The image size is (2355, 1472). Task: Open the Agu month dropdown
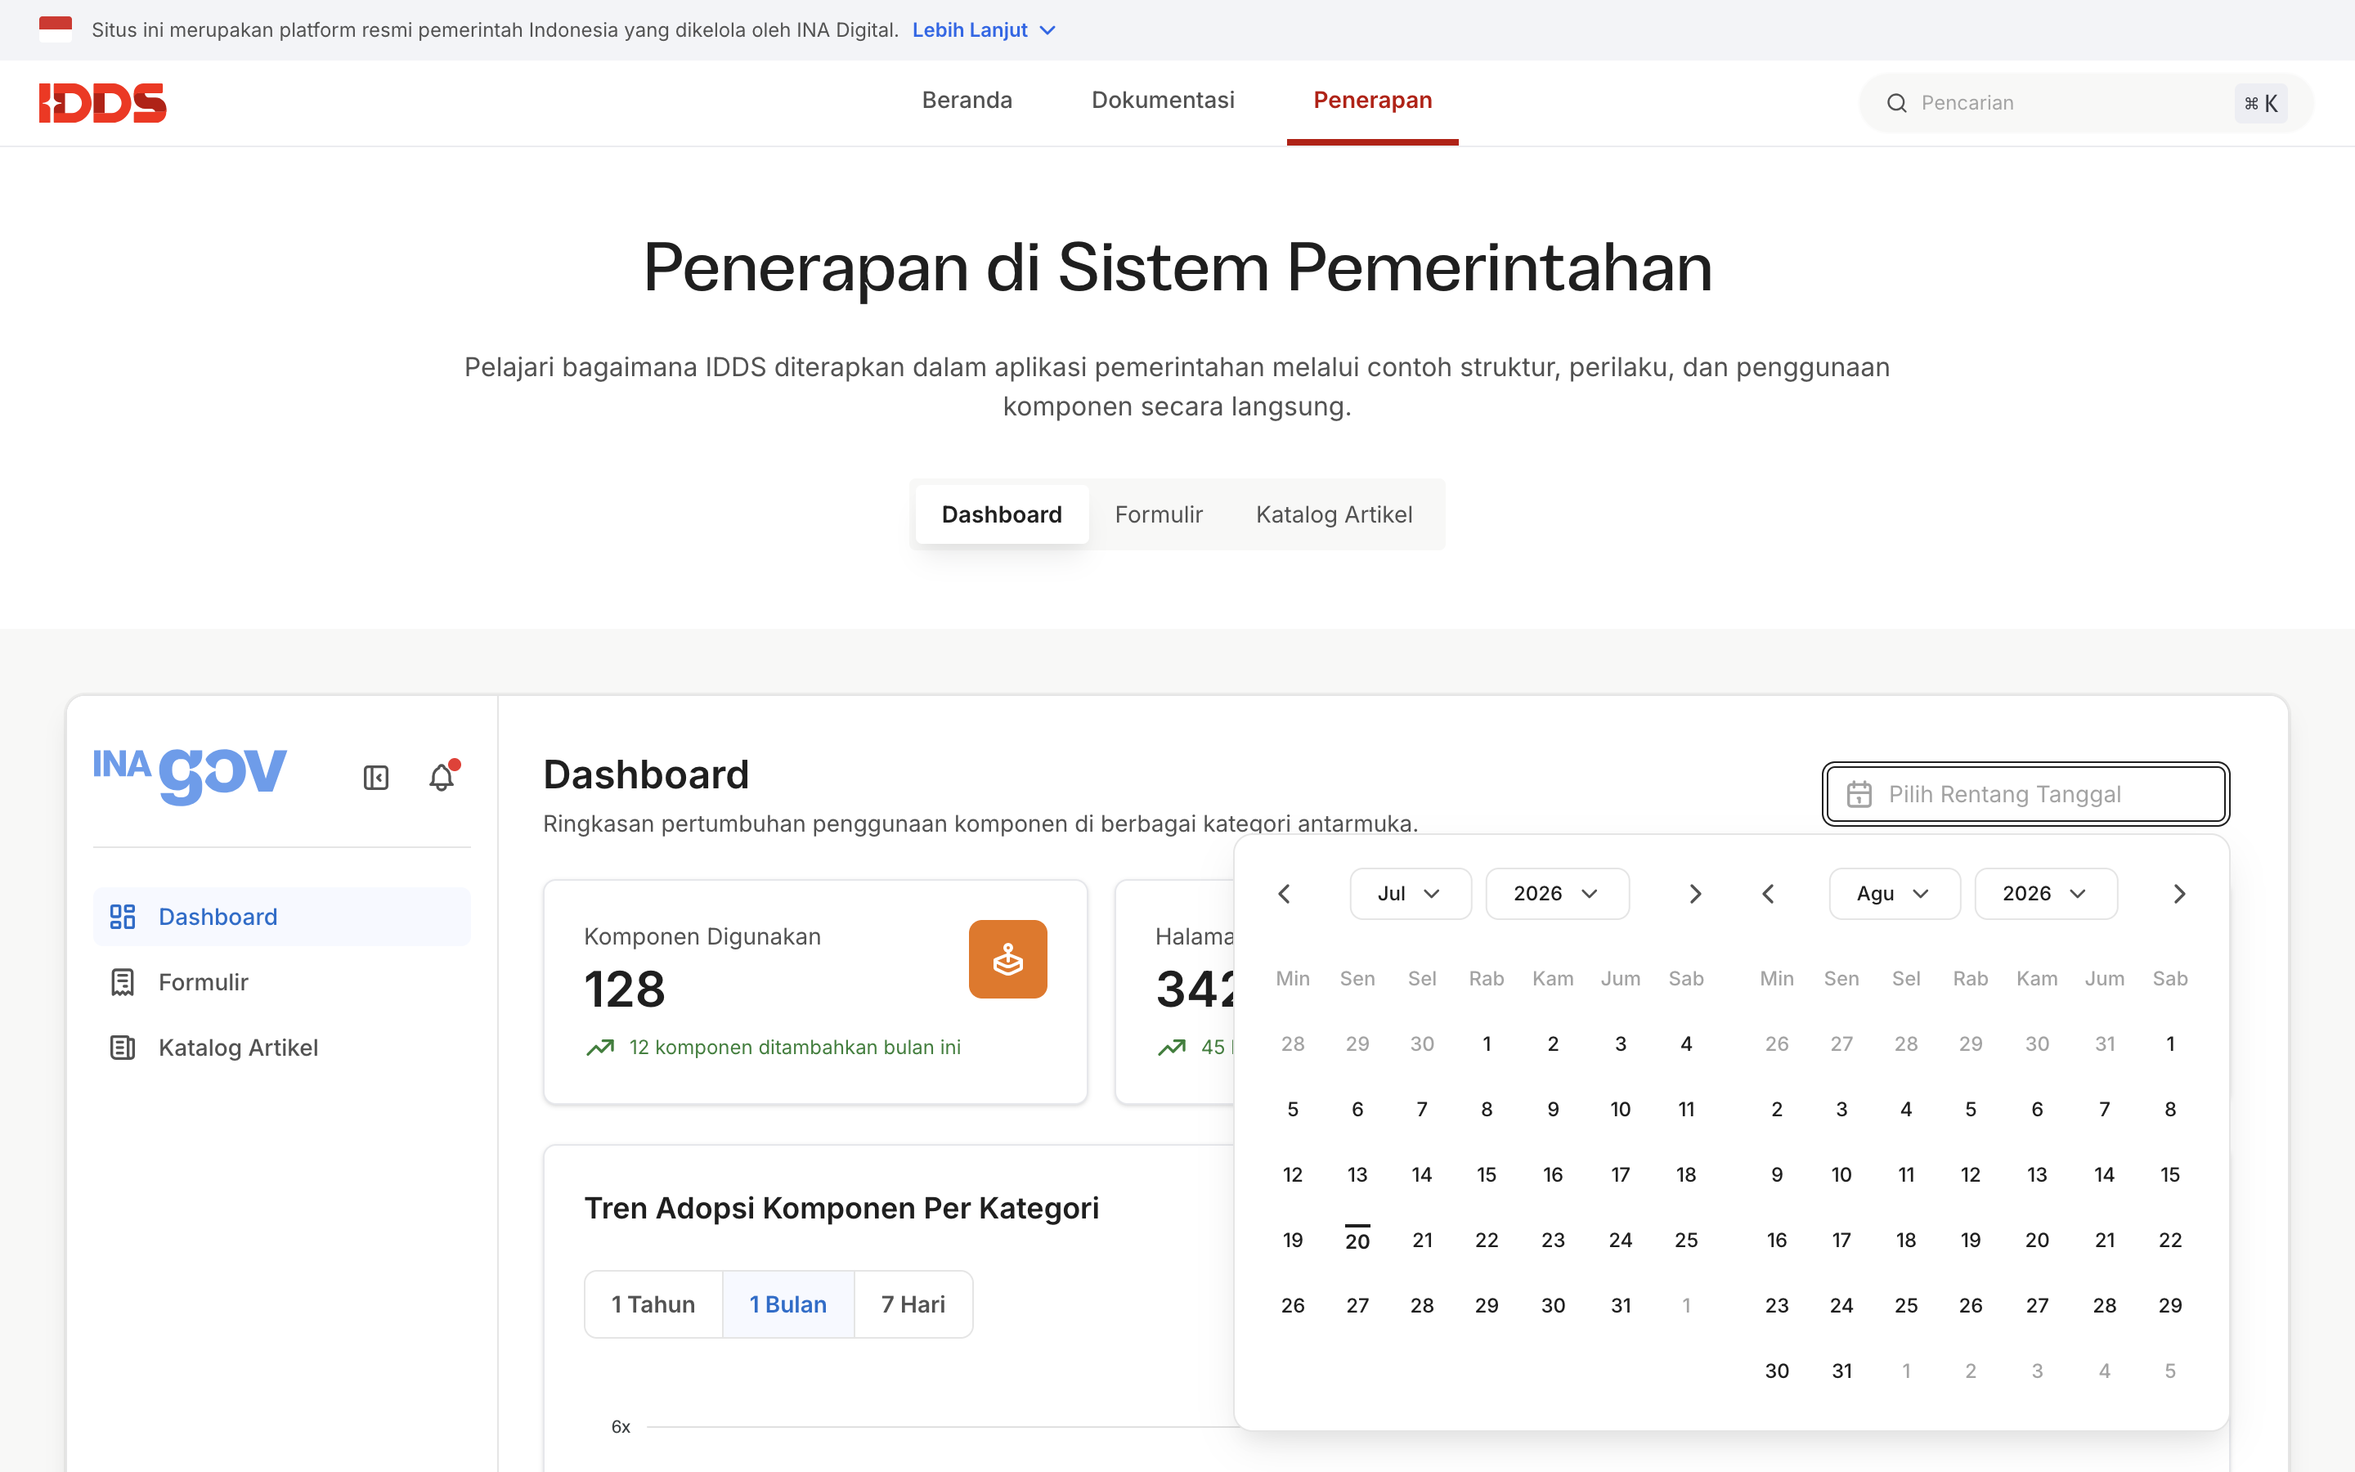tap(1895, 894)
